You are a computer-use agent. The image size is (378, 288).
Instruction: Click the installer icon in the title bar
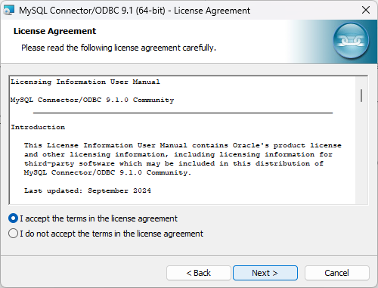click(9, 11)
